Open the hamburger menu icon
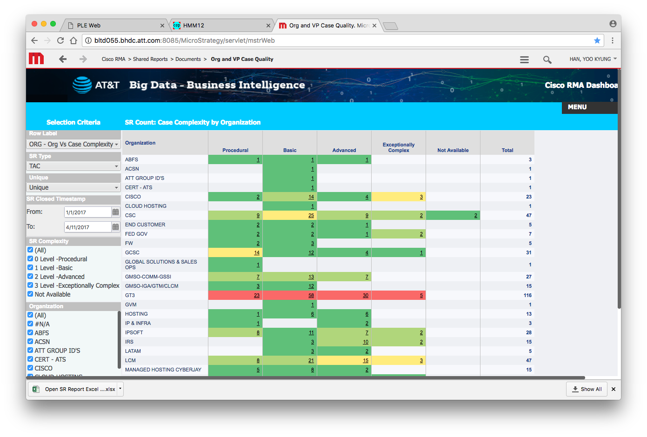 tap(524, 60)
